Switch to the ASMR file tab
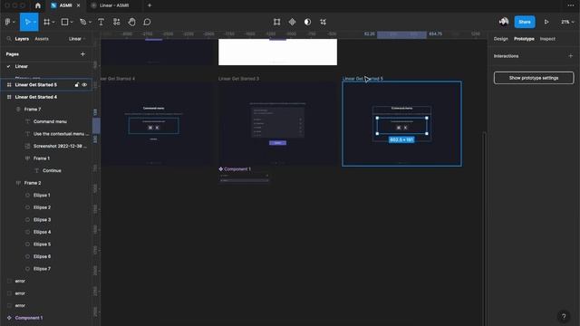Screen dimensions: 580x326 [65, 5]
